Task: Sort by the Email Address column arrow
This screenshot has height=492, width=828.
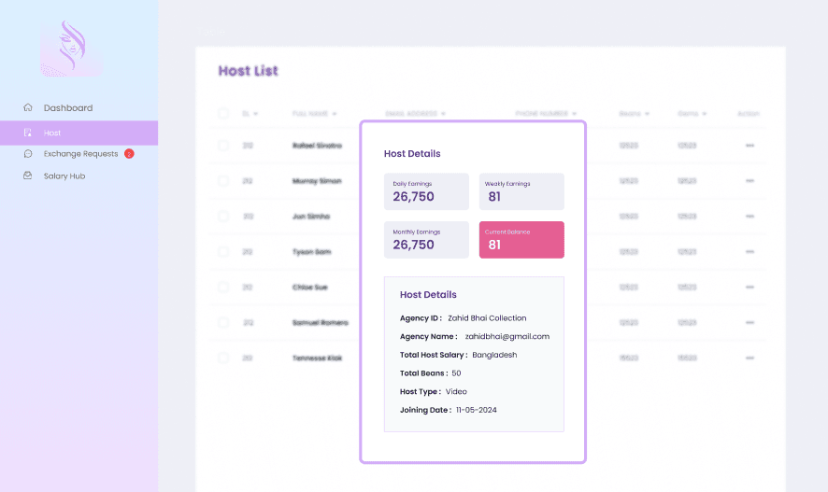Action: click(x=443, y=114)
